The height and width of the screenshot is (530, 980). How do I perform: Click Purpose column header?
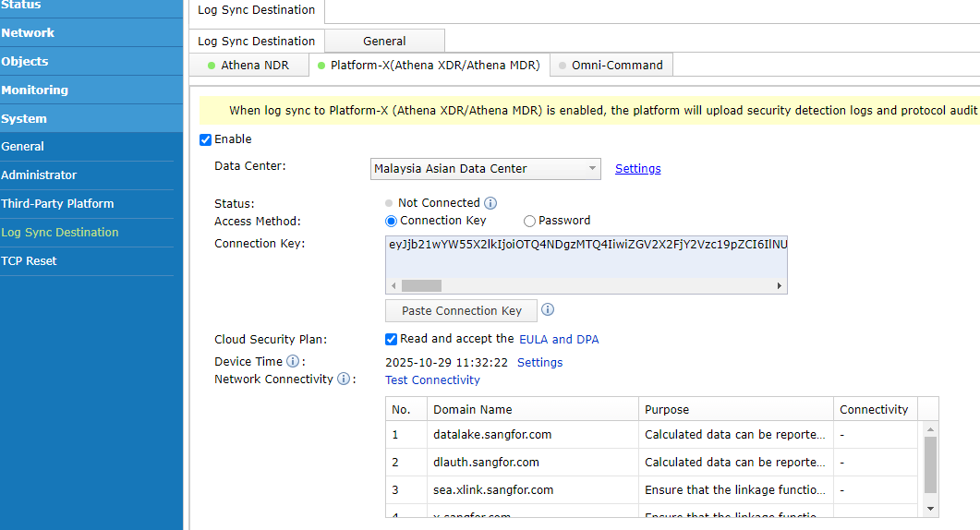click(x=735, y=409)
